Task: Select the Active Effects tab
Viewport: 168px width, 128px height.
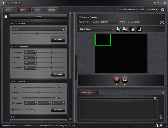Action: 88,93
